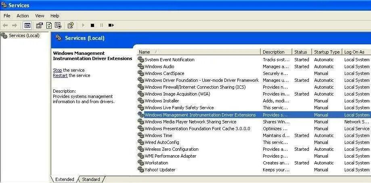Click 'Shares Win…' description cell
This screenshot has width=371, height=183.
click(x=276, y=122)
